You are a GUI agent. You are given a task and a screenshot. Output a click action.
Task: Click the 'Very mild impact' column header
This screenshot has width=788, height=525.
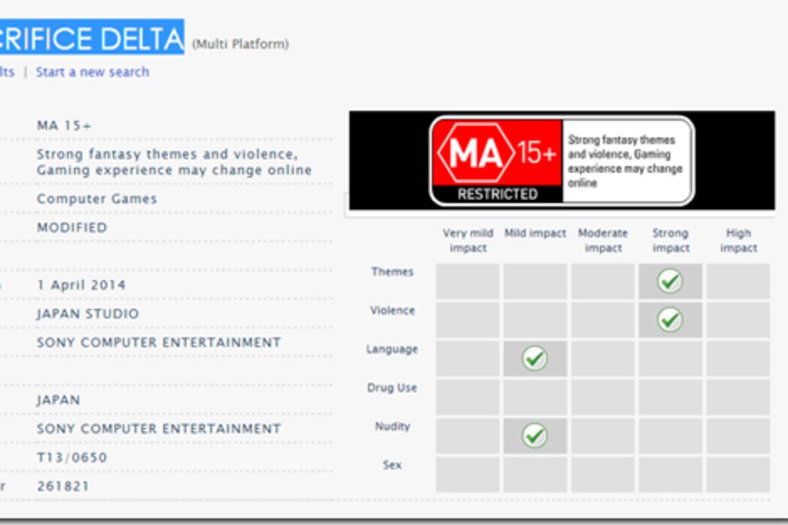pos(468,241)
